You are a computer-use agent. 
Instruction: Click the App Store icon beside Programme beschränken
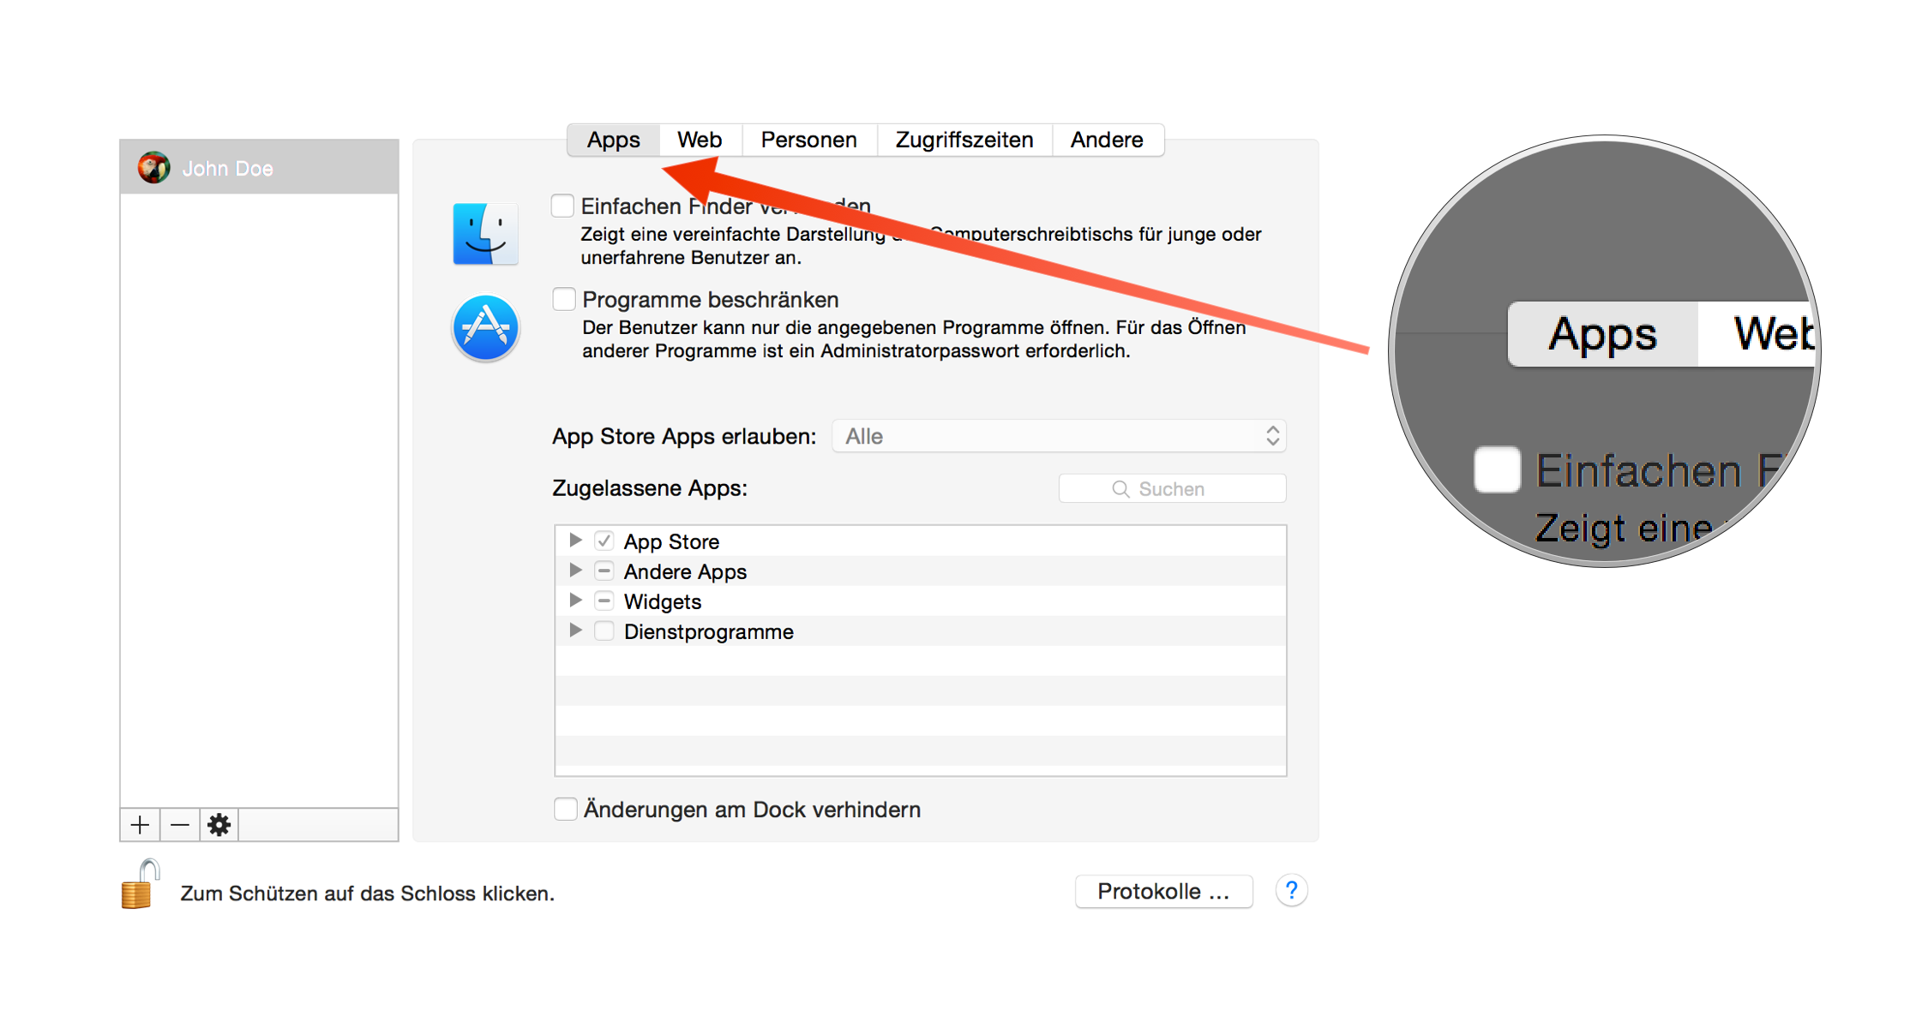tap(485, 327)
